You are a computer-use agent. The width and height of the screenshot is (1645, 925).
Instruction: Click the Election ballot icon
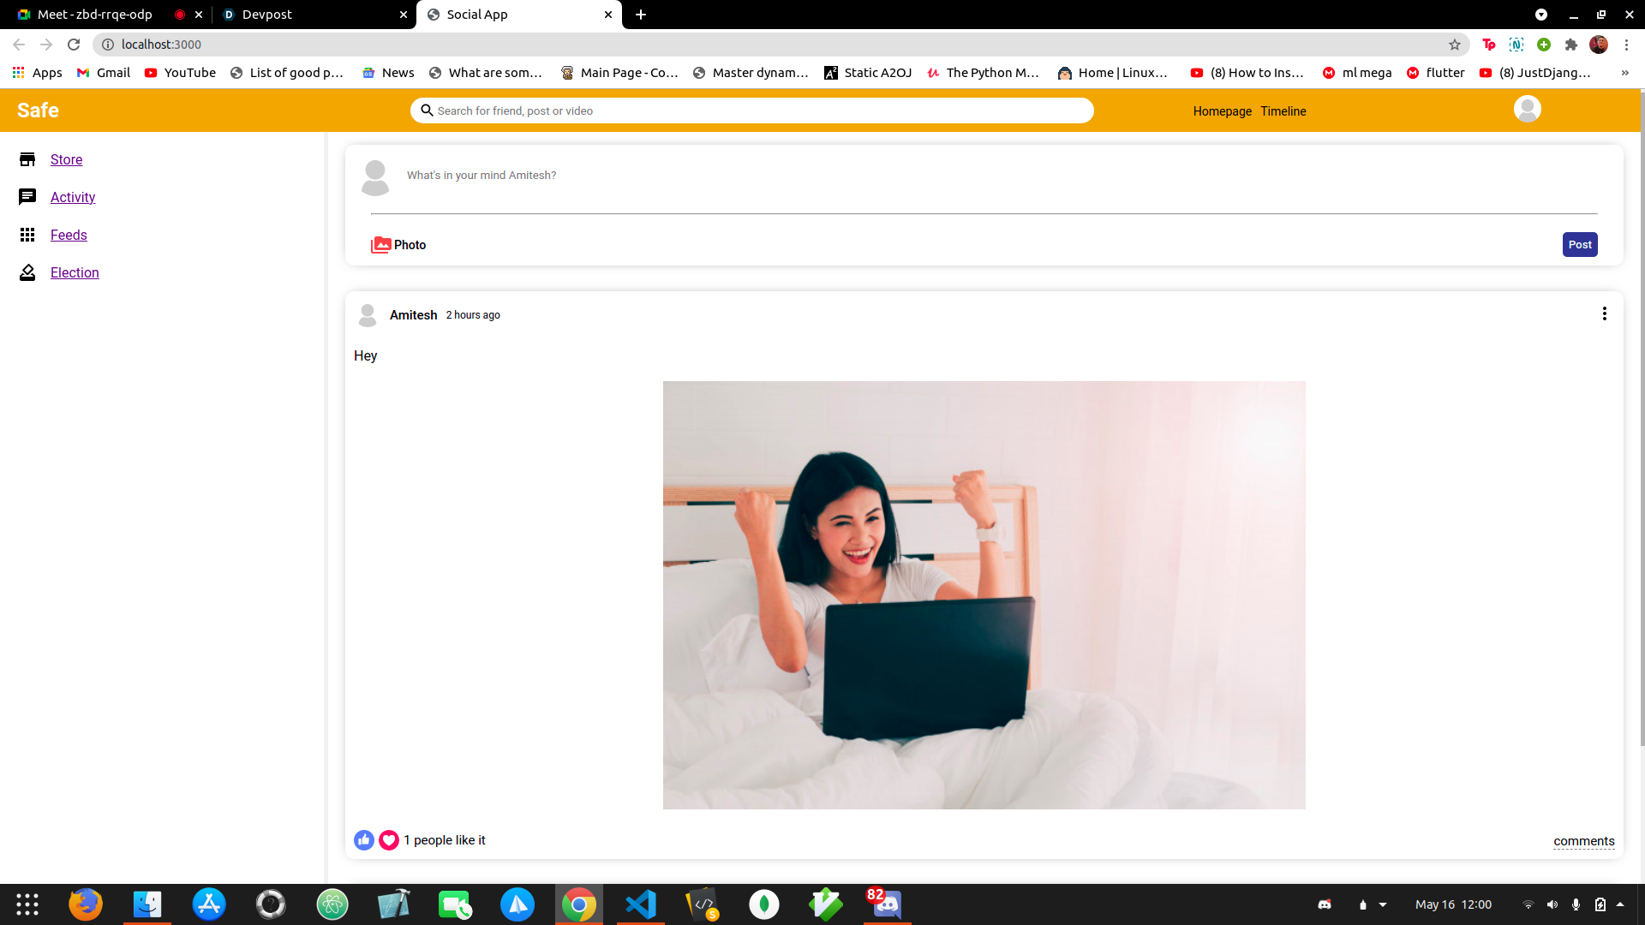(27, 272)
